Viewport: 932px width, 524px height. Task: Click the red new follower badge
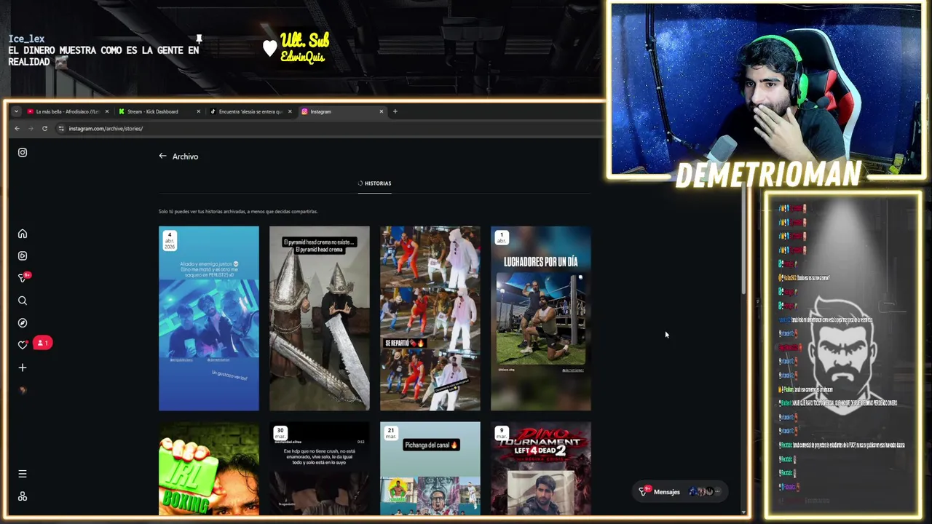click(42, 343)
